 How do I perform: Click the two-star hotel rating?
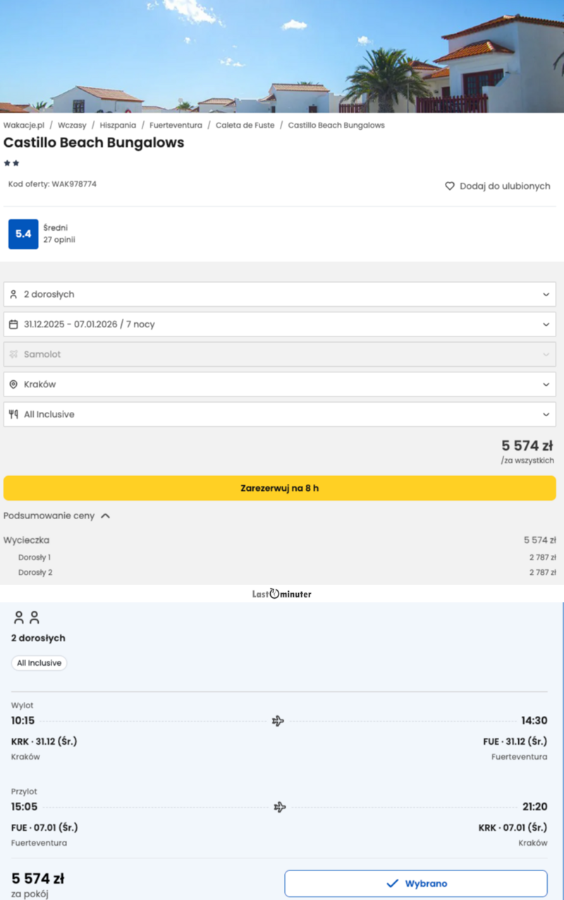point(11,163)
